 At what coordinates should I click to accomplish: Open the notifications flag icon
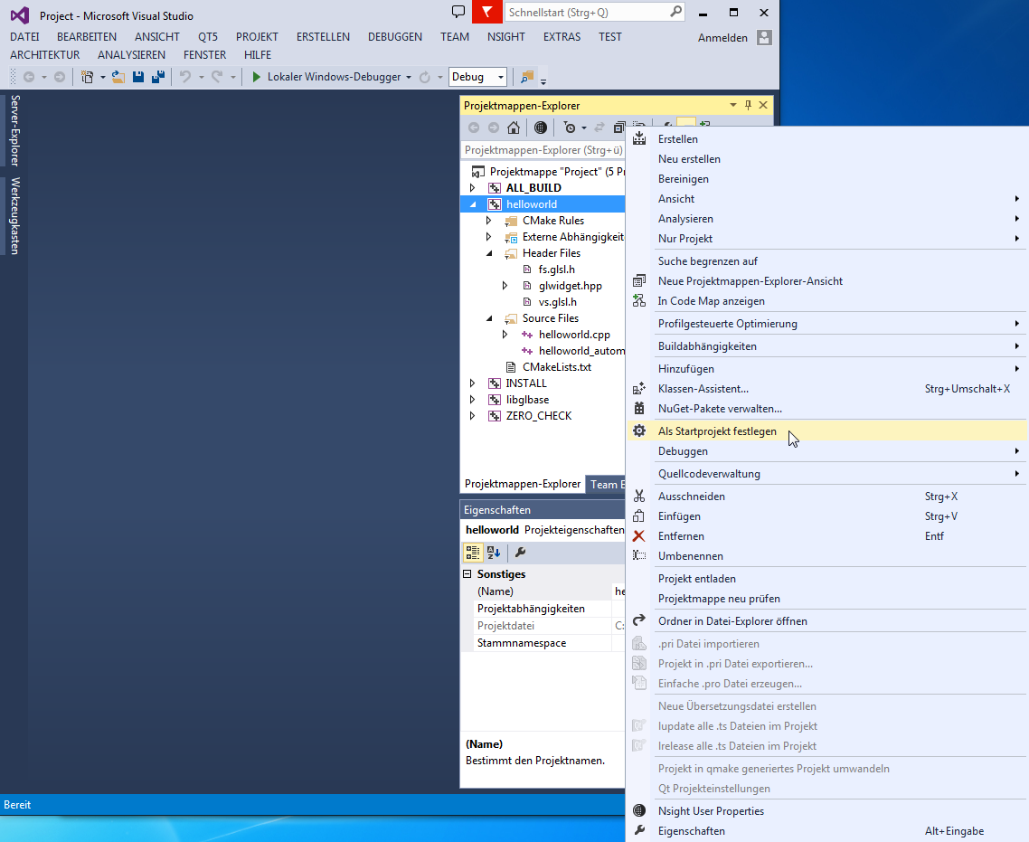click(487, 12)
